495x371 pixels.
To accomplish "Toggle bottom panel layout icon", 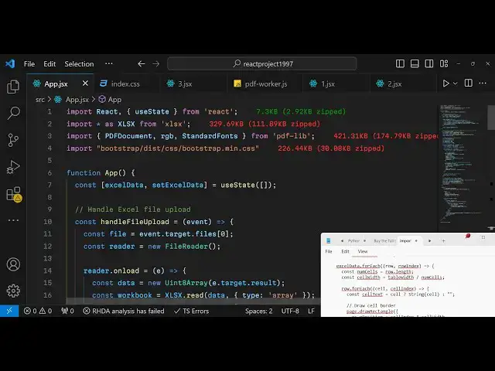I will (415, 63).
